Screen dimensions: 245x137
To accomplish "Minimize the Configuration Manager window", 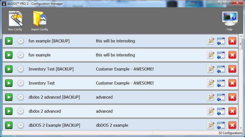I will point(221,3).
